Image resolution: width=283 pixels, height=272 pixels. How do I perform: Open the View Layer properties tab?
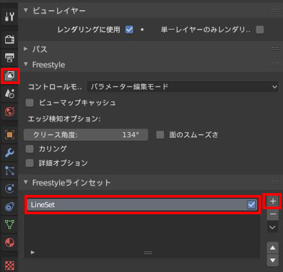[x=10, y=76]
